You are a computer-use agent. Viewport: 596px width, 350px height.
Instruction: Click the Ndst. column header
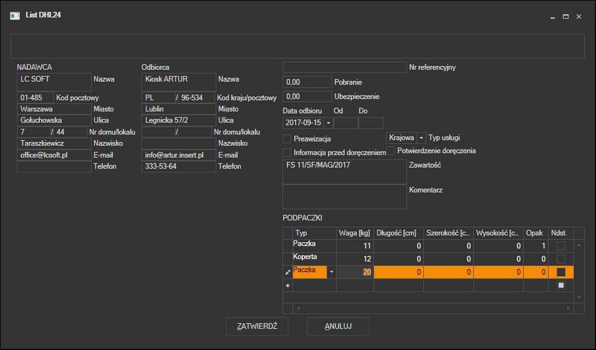point(560,233)
